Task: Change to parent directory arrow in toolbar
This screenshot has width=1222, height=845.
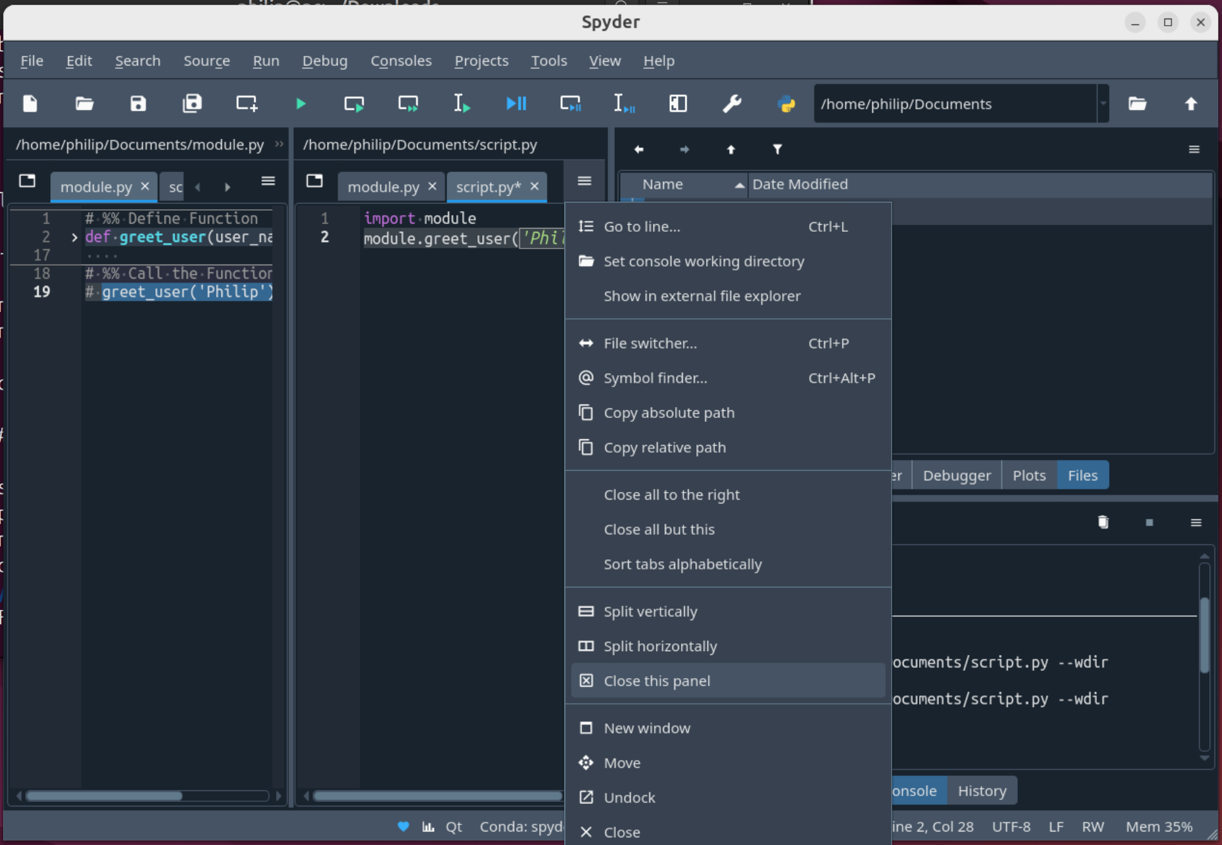Action: (1191, 103)
